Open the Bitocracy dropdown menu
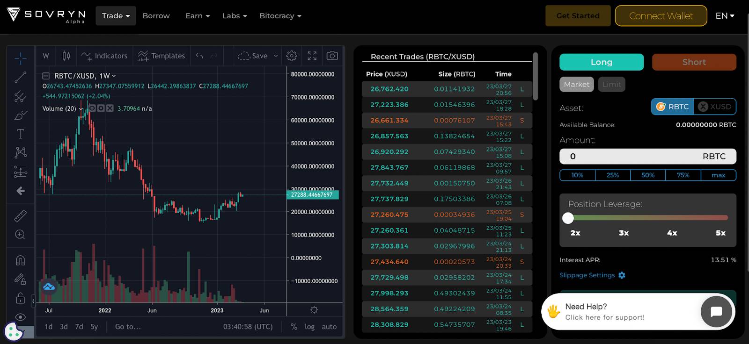The image size is (749, 344). pos(280,15)
